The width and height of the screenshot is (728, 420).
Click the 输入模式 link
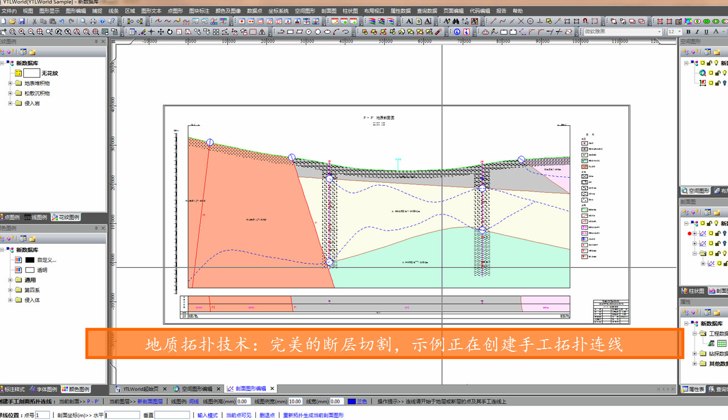pyautogui.click(x=208, y=415)
